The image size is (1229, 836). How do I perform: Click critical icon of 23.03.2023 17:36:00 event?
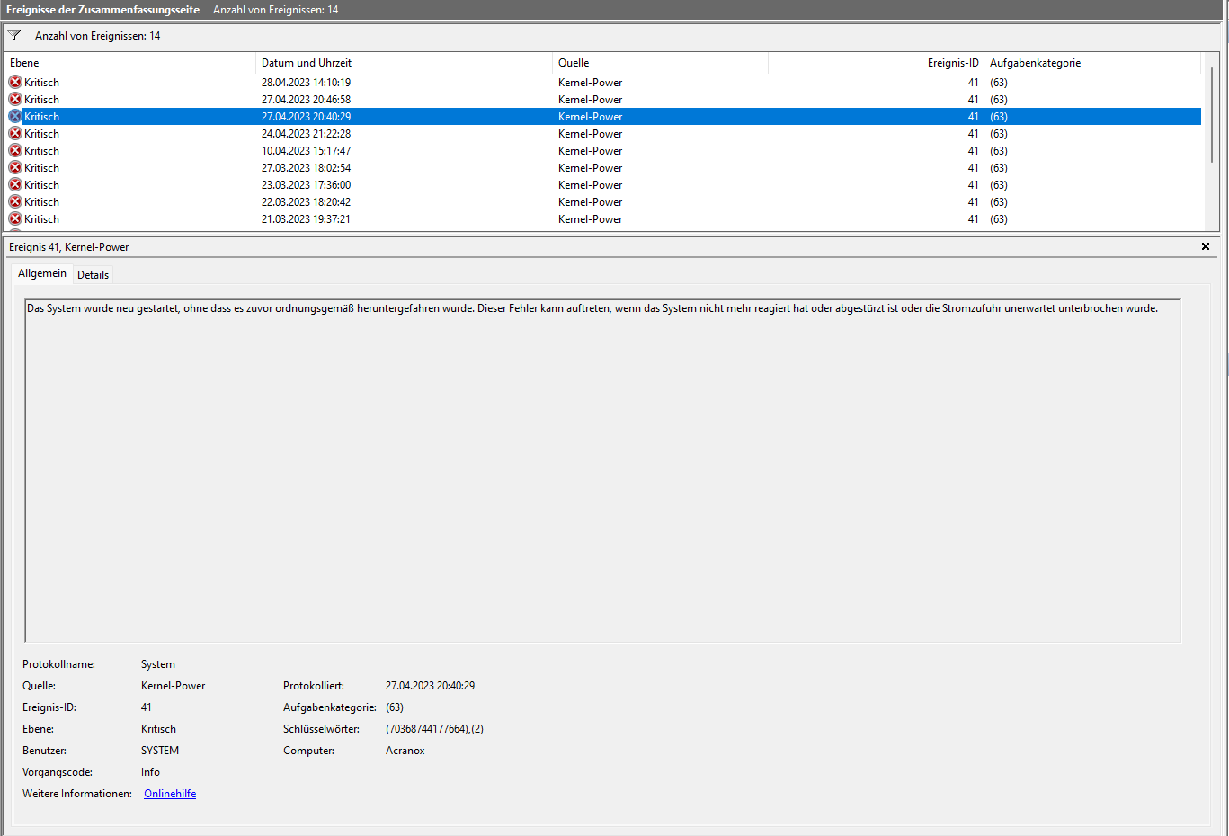15,184
